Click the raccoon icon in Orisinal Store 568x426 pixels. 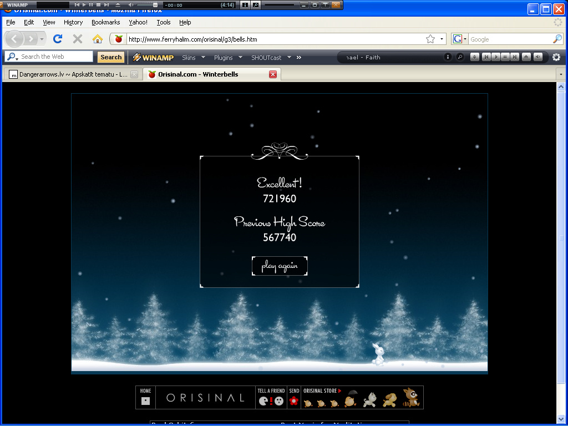click(410, 397)
